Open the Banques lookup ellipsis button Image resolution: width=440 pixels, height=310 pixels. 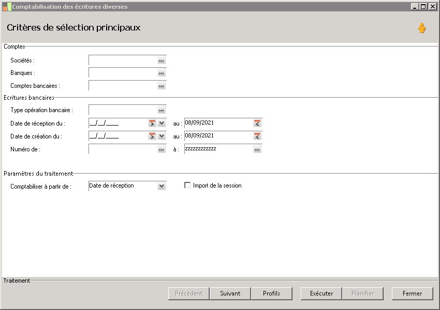pyautogui.click(x=162, y=73)
